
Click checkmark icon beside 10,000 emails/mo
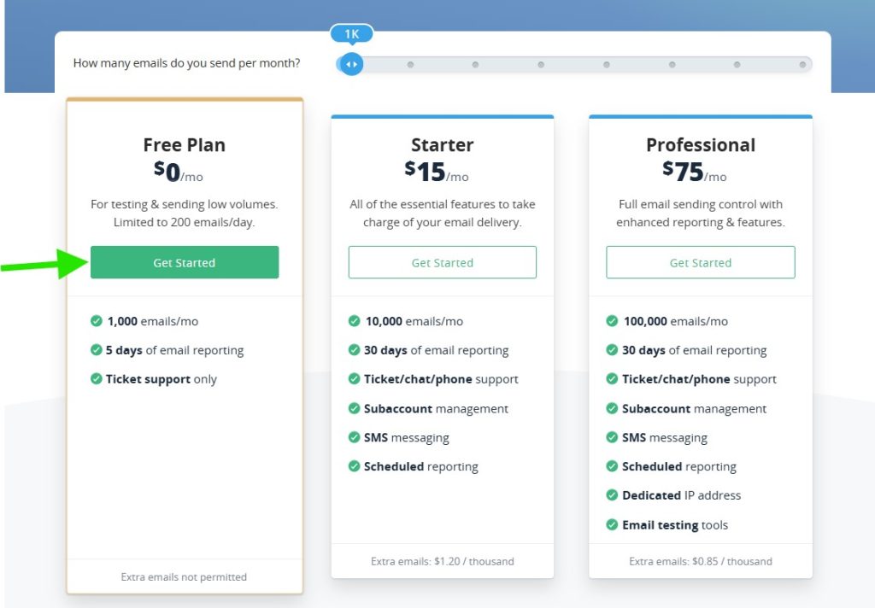coord(354,321)
